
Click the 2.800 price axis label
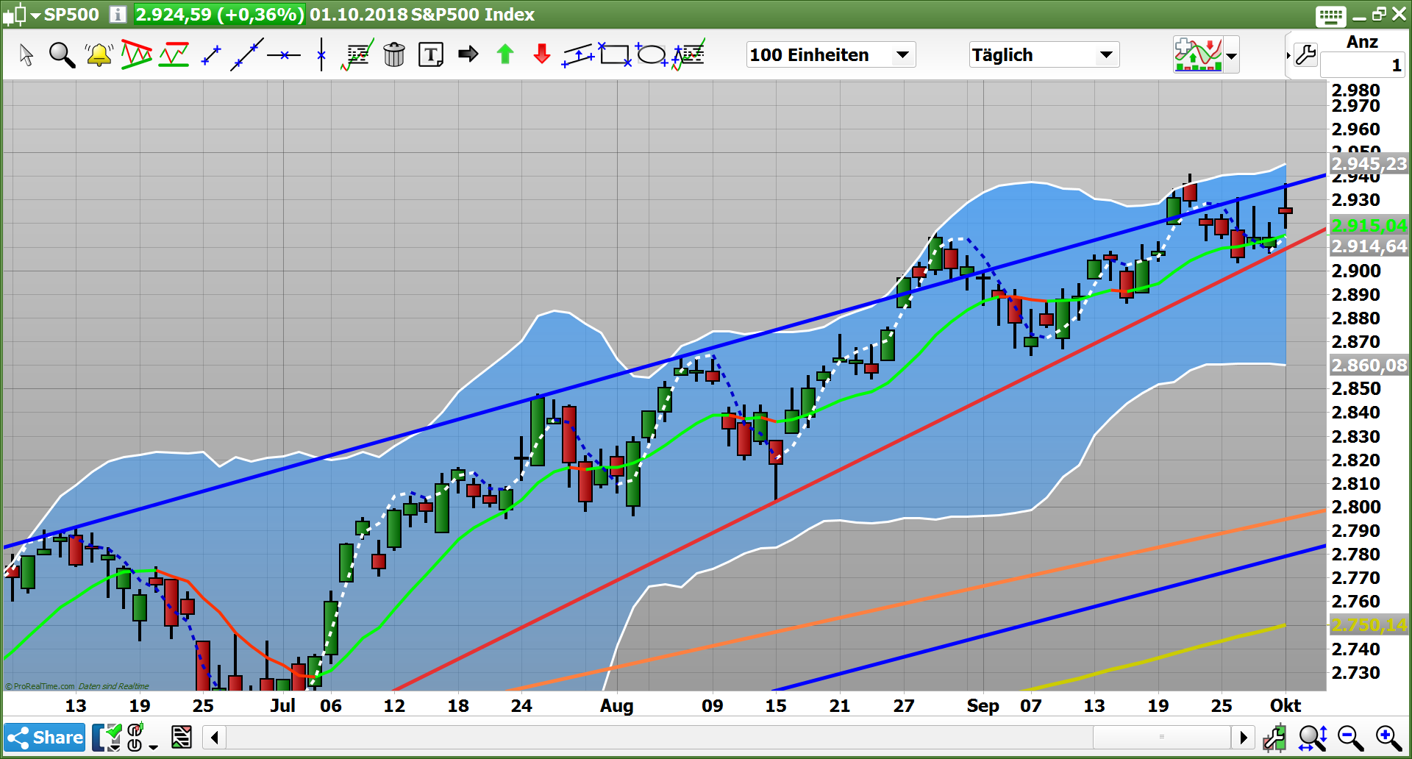coord(1355,507)
